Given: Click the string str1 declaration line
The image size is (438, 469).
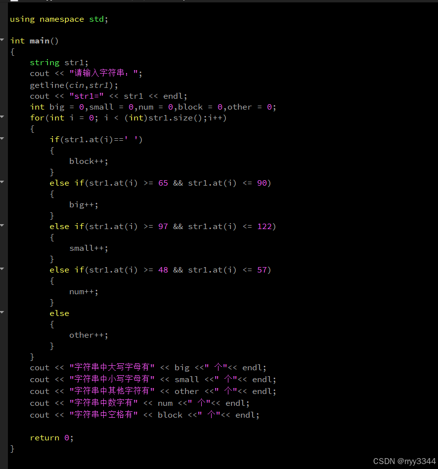Looking at the screenshot, I should tap(59, 62).
